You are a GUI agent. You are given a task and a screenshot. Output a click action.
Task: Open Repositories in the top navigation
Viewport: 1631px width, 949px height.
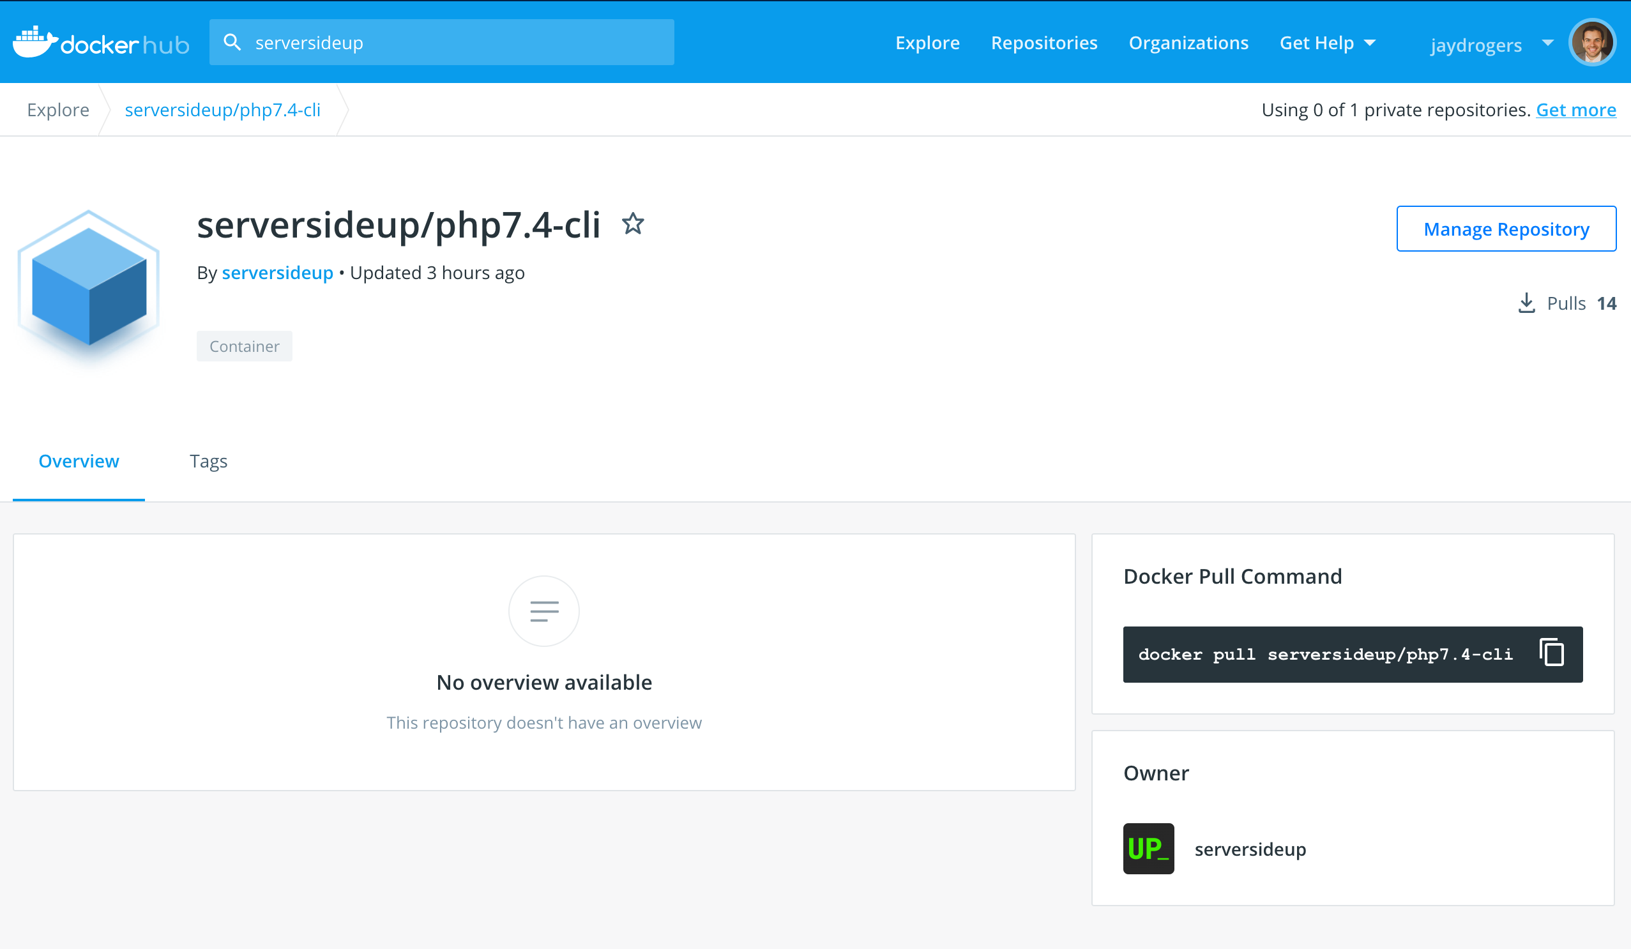[1043, 43]
